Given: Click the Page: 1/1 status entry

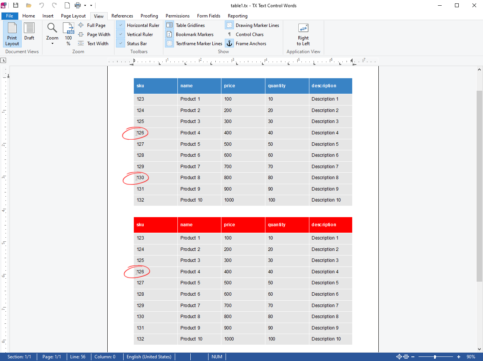Looking at the screenshot, I should (x=52, y=357).
